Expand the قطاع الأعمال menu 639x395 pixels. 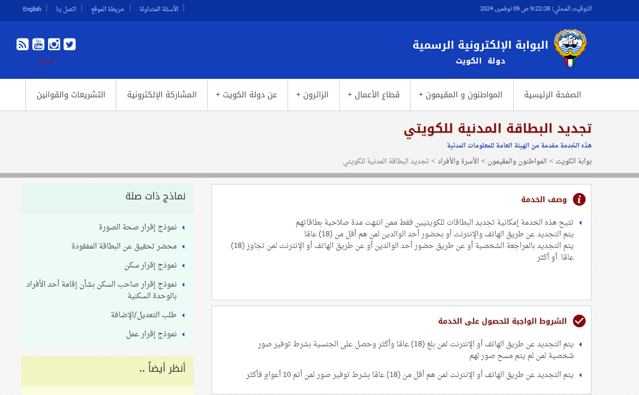(x=373, y=95)
